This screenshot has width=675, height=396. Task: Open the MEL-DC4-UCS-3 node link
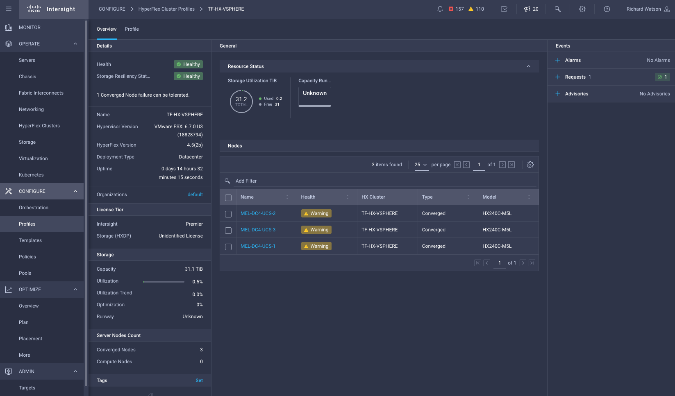coord(258,230)
